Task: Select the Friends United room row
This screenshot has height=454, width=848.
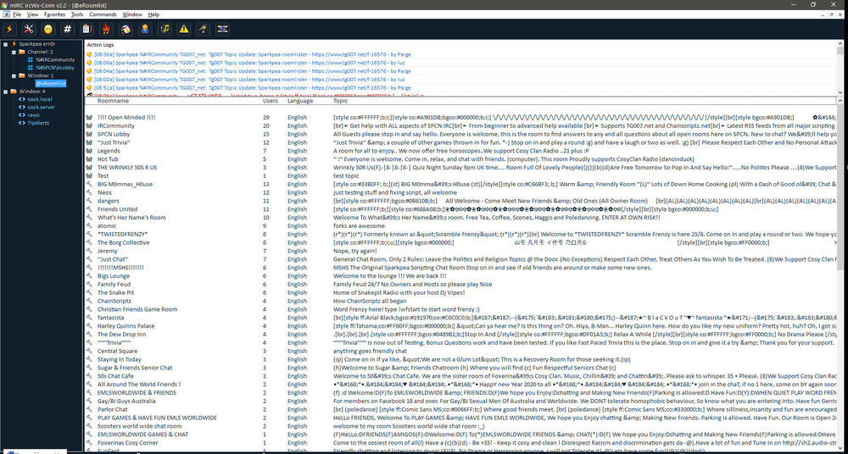Action: click(460, 209)
